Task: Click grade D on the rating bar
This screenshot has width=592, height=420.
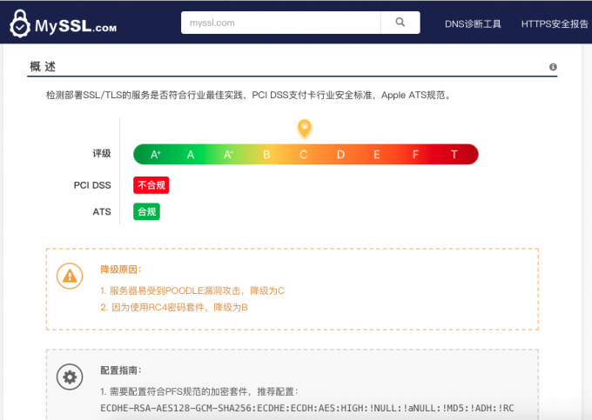Action: click(x=340, y=154)
